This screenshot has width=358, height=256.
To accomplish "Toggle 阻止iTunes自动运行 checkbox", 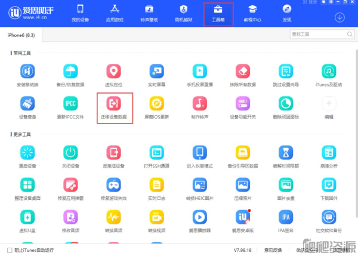I will coord(10,250).
